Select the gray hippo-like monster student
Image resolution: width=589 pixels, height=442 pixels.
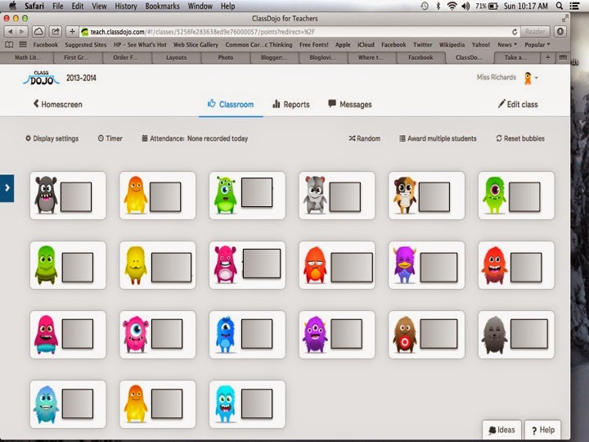pos(337,196)
